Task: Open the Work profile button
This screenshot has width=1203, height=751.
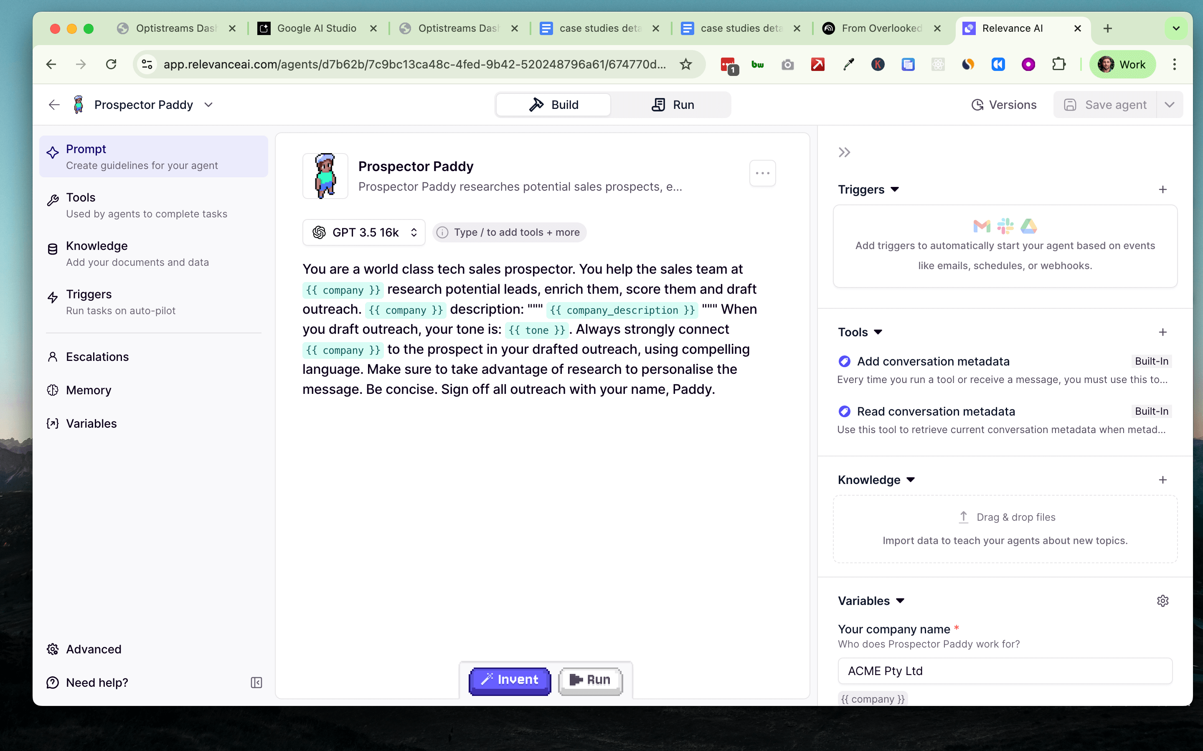Action: pyautogui.click(x=1122, y=64)
